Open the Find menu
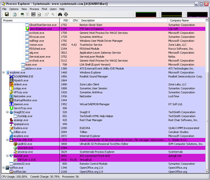Image resolution: width=210 pixels, height=180 pixels. pos(44,9)
